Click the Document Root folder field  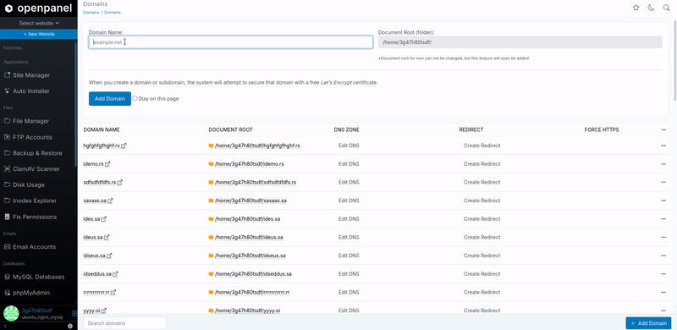tap(520, 42)
